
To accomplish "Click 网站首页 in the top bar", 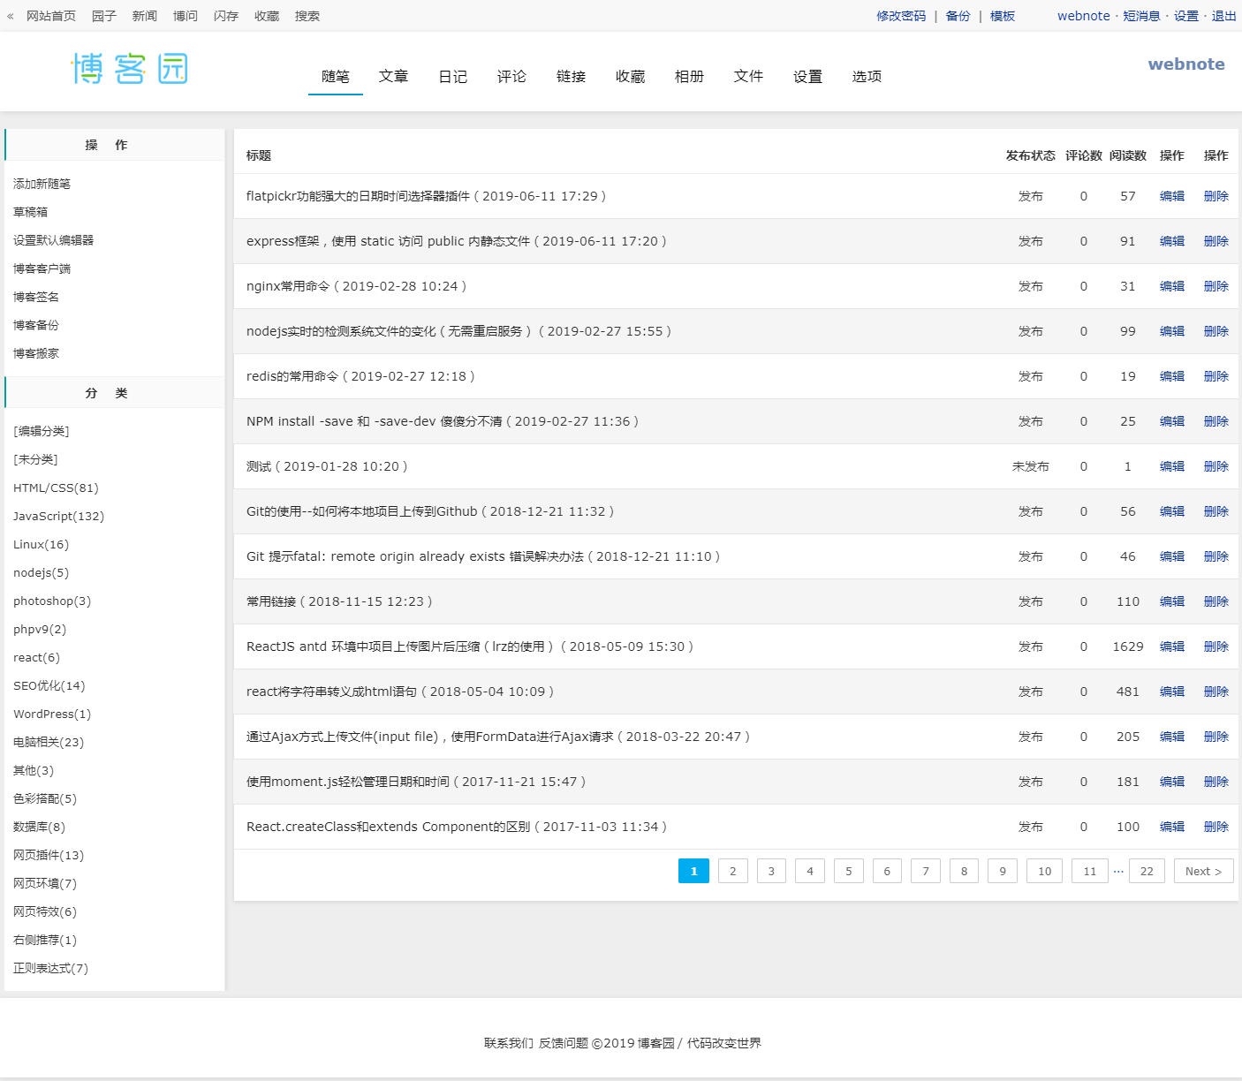I will point(51,16).
